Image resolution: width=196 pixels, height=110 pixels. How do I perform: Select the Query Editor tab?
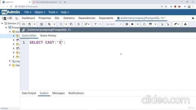coord(29,36)
